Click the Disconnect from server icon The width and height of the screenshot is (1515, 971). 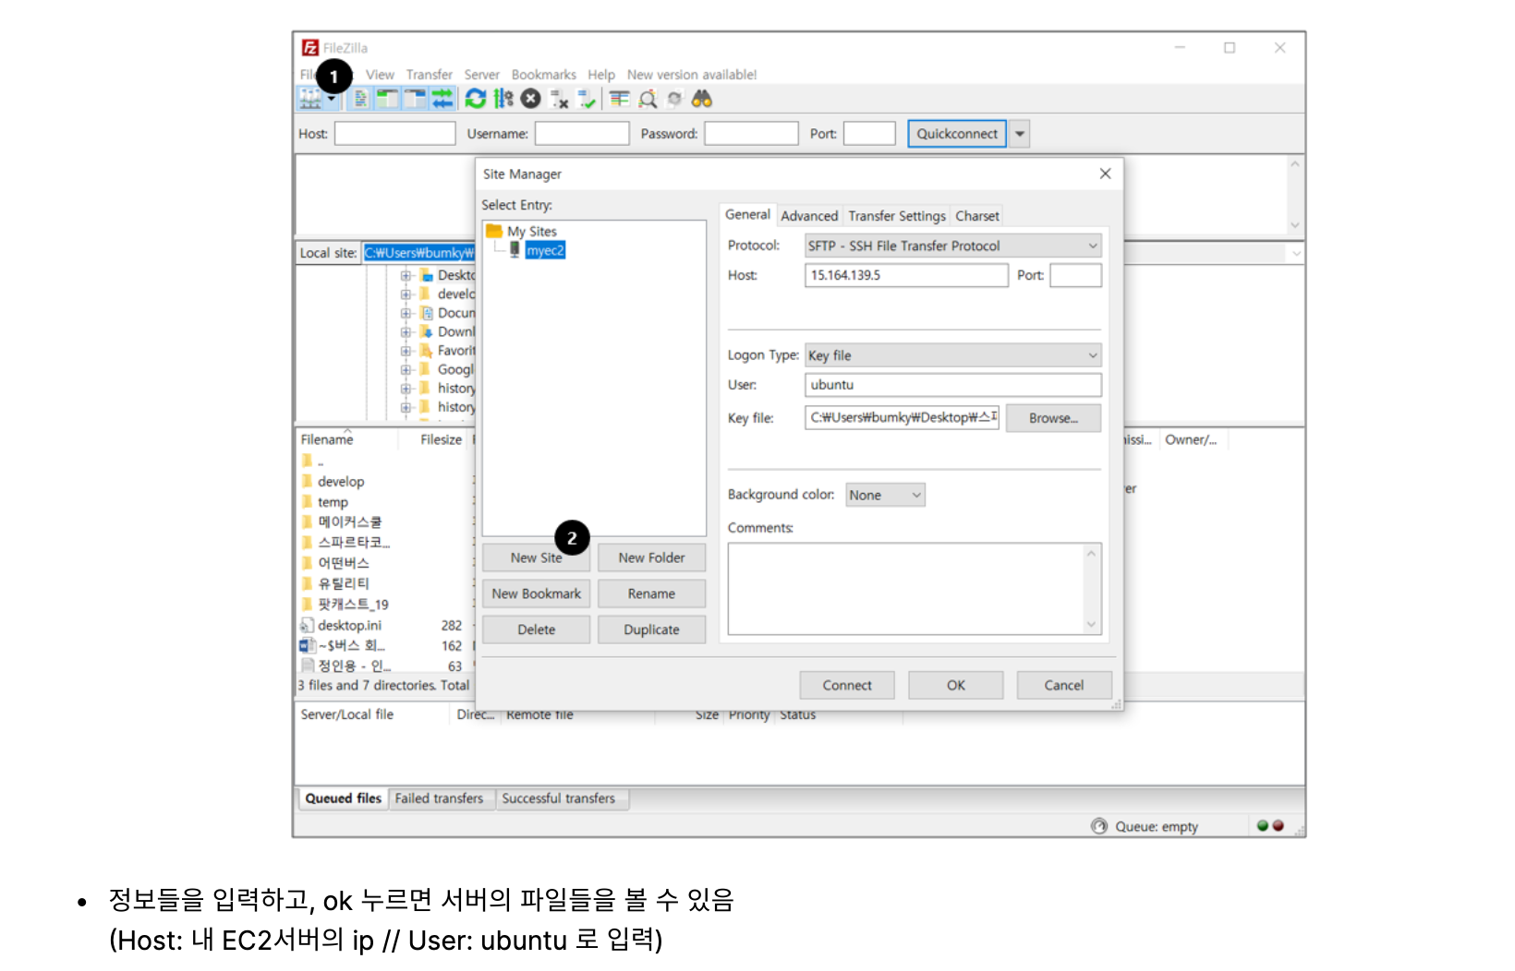[x=559, y=99]
